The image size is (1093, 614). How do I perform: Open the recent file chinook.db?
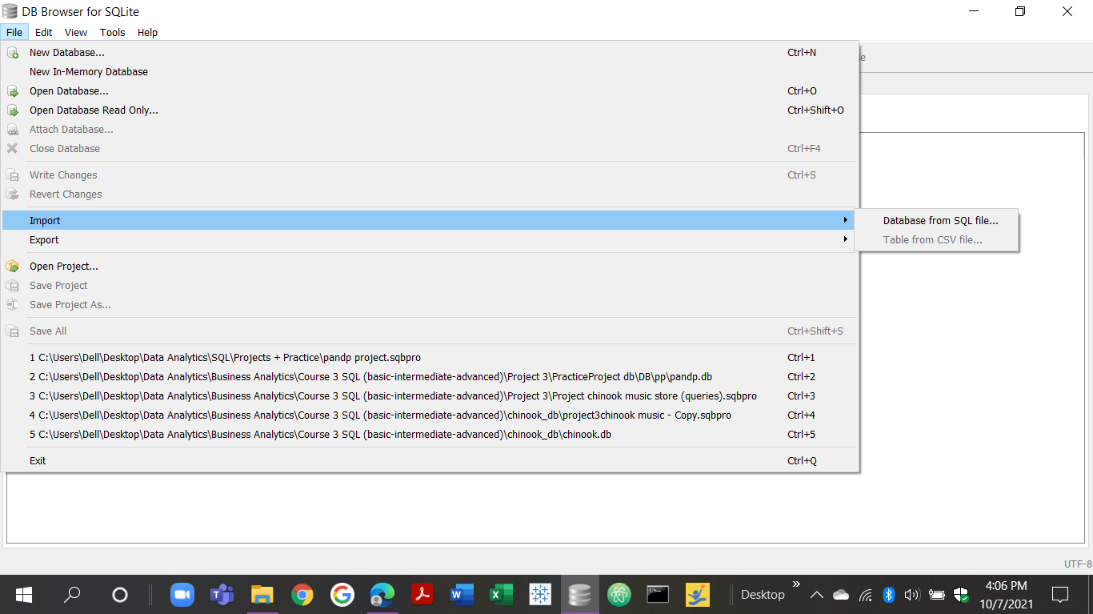point(320,434)
